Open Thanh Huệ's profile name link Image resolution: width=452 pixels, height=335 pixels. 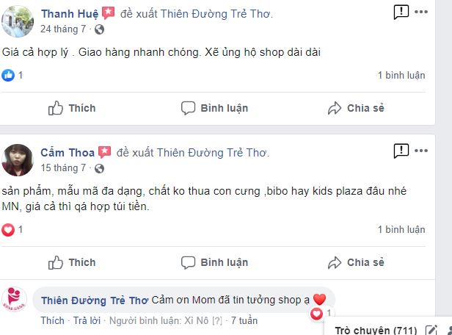(x=70, y=13)
